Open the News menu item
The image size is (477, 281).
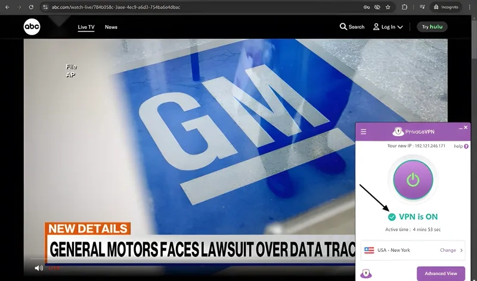[x=111, y=27]
